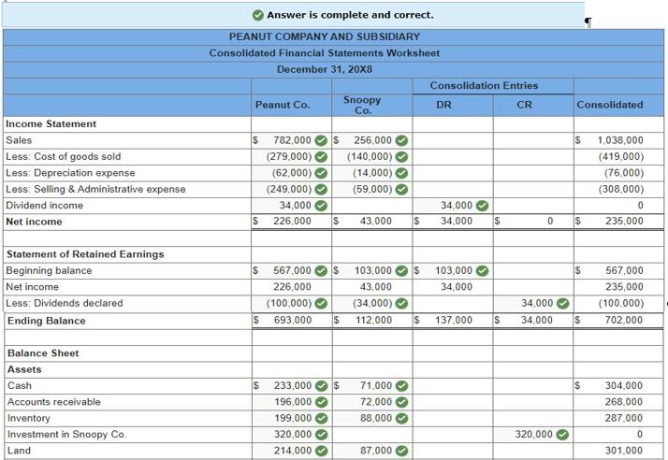This screenshot has height=460, width=668.
Task: Click the checkmark beside CR investment elimination 320,000
Action: tap(562, 435)
